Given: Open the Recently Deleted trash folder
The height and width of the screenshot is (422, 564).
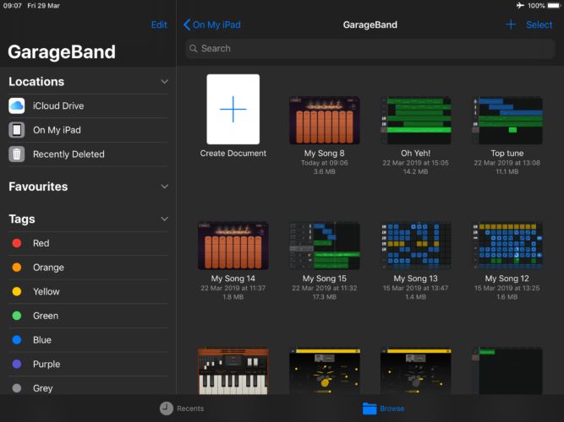Looking at the screenshot, I should (x=68, y=154).
